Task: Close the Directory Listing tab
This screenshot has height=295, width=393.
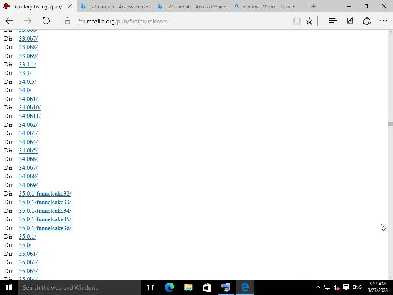Action: tap(70, 6)
